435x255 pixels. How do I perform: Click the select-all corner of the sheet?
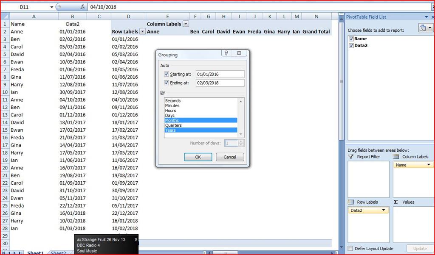(5, 17)
